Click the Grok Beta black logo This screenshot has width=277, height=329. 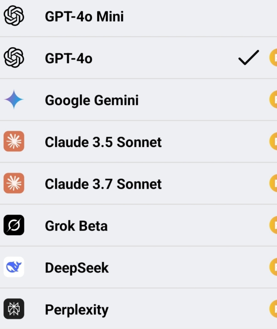[x=14, y=225]
